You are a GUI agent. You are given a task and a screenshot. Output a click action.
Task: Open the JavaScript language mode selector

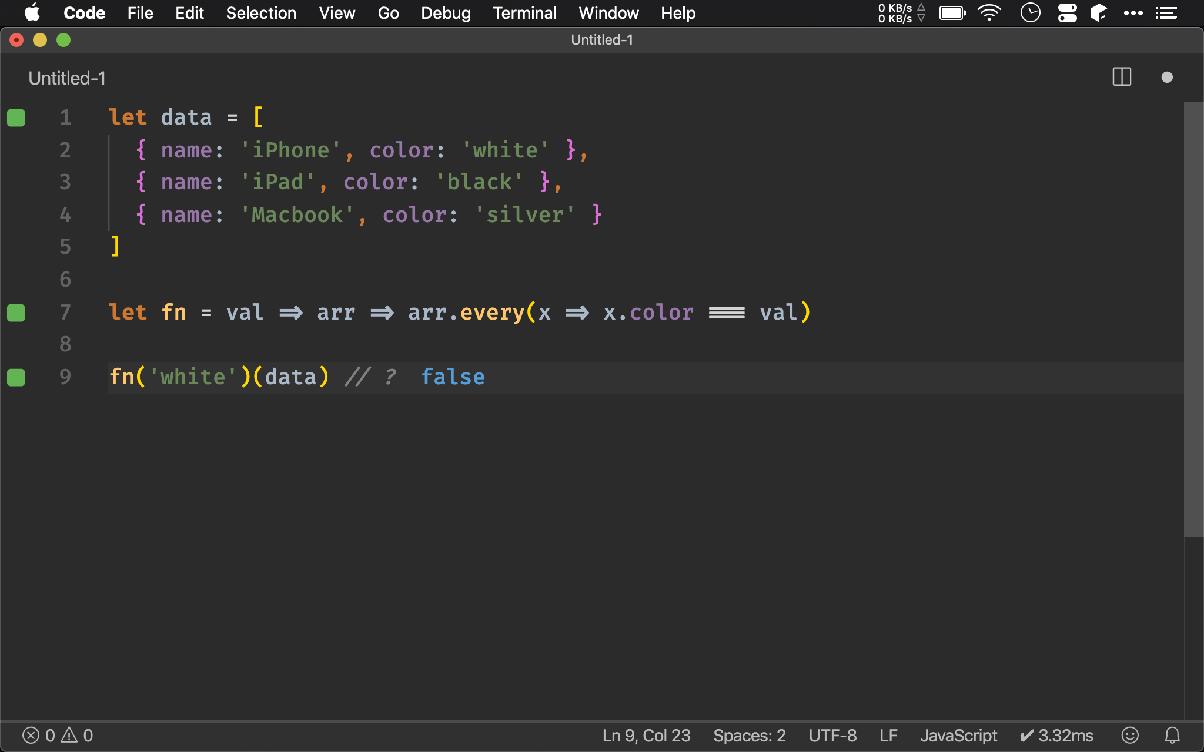958,735
